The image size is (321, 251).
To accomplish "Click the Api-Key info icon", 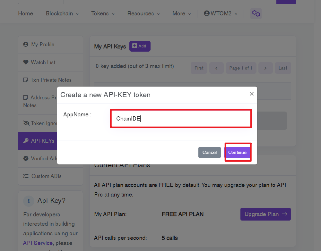I will (x=29, y=201).
